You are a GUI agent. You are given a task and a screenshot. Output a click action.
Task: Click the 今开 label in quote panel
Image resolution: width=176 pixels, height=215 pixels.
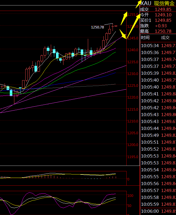144,15
